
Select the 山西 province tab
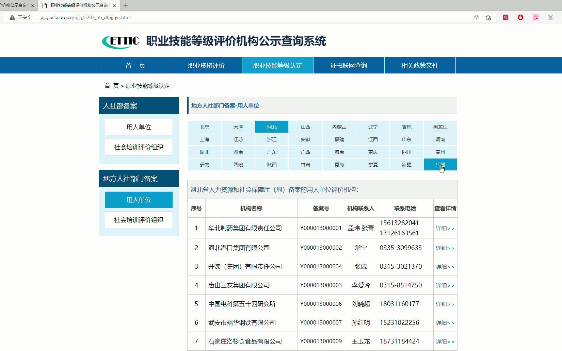pos(306,127)
